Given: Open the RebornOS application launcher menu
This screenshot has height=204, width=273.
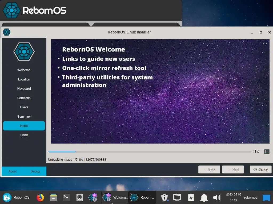Looking at the screenshot, I should [16, 197].
